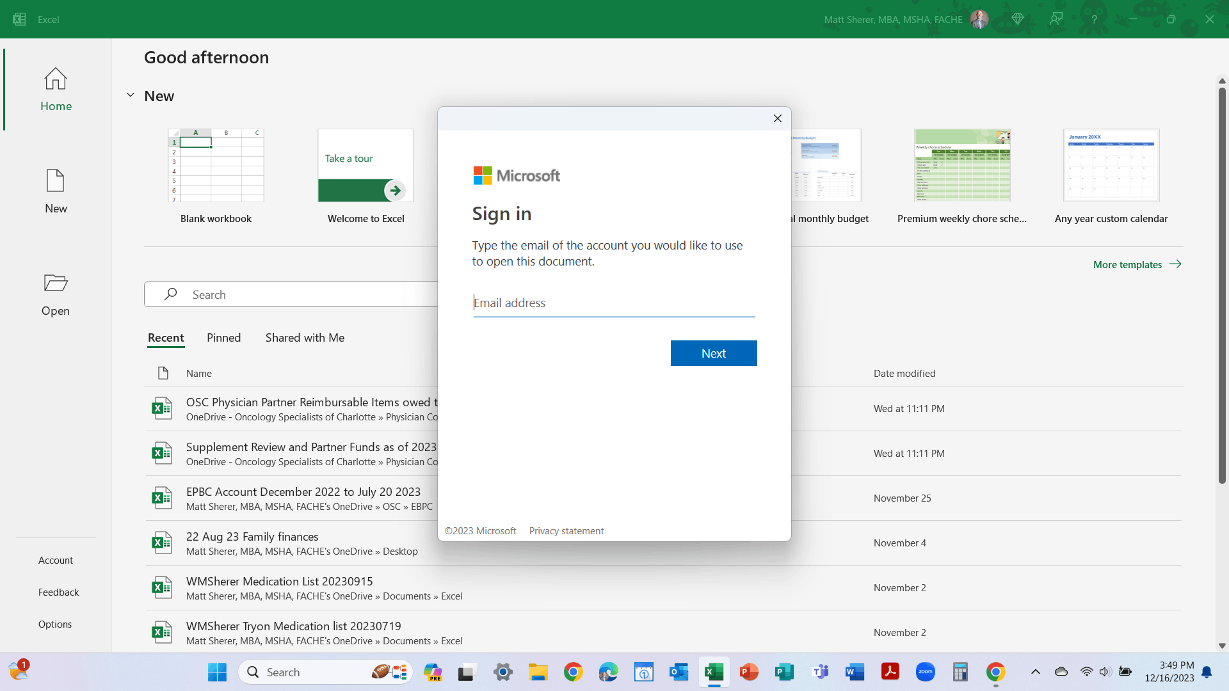Viewport: 1229px width, 691px height.
Task: Select the Blank workbook thumbnail
Action: [216, 166]
